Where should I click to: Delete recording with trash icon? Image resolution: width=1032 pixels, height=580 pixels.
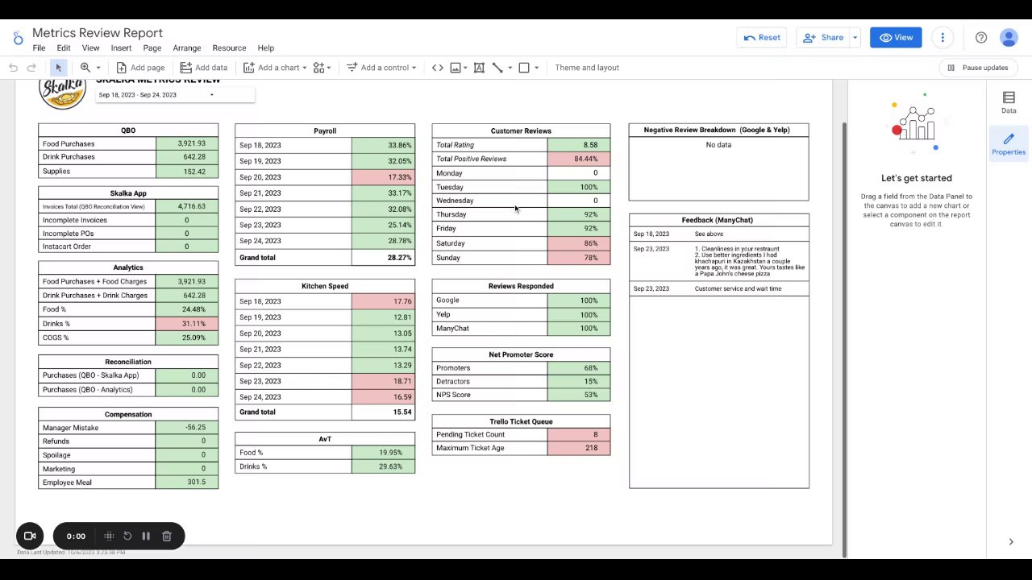pos(167,536)
